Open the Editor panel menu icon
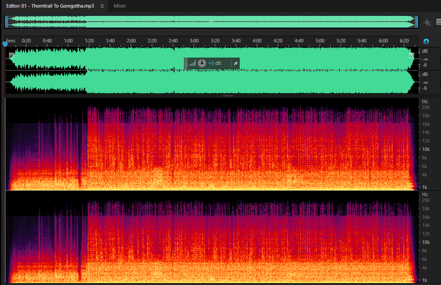The image size is (441, 285). tap(102, 6)
